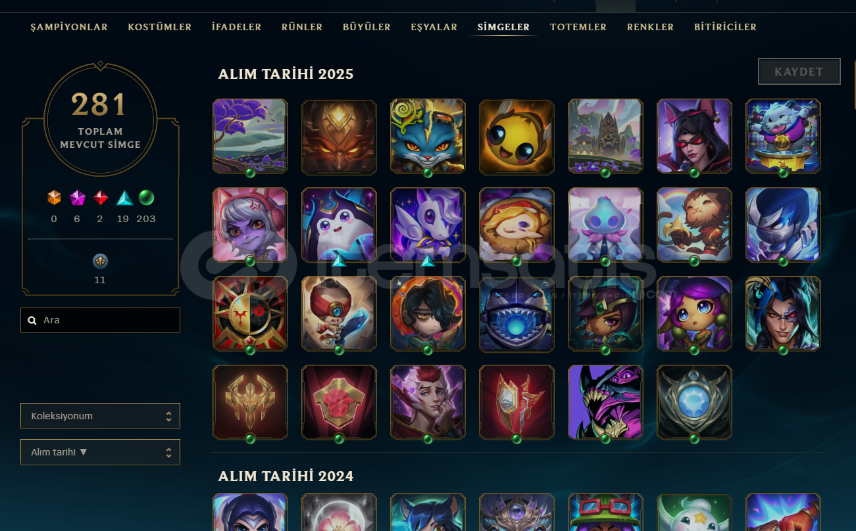This screenshot has height=531, width=856.
Task: Choose the blue cat with spiral icon
Action: [428, 137]
